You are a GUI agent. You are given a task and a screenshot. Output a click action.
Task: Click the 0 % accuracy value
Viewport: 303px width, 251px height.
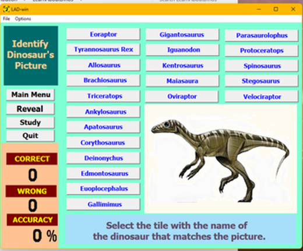pos(45,236)
